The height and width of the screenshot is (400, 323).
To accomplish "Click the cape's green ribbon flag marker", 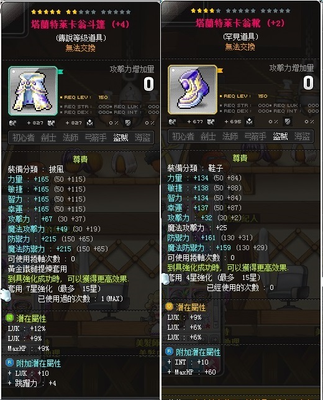I will coord(60,72).
